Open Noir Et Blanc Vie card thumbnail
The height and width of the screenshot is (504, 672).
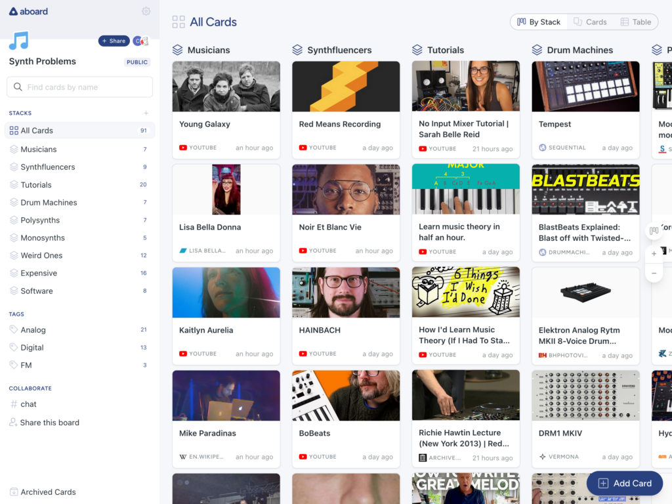346,190
